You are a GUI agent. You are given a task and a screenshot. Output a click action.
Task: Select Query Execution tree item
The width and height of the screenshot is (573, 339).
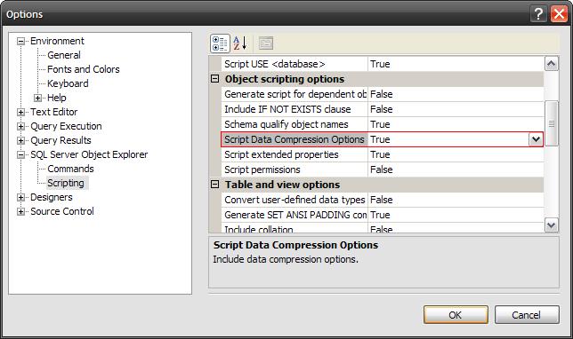[x=66, y=126]
